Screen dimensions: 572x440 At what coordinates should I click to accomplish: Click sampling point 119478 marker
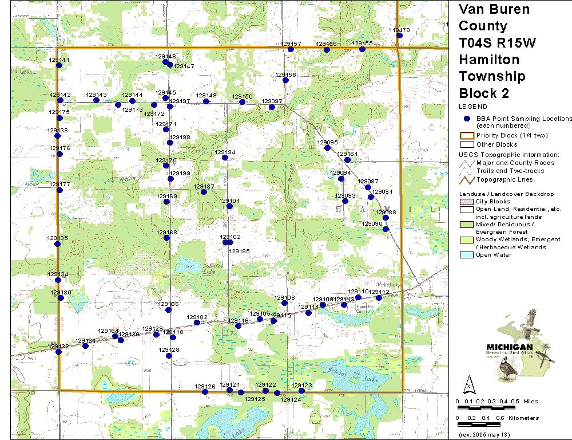tap(399, 36)
